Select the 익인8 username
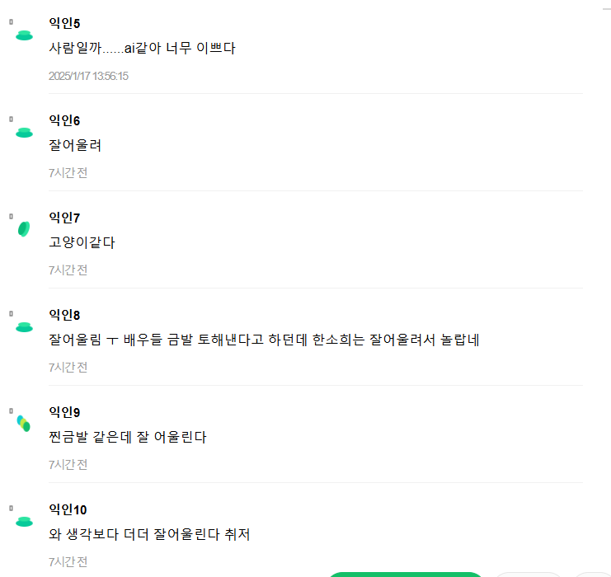Image resolution: width=611 pixels, height=577 pixels. pyautogui.click(x=64, y=315)
